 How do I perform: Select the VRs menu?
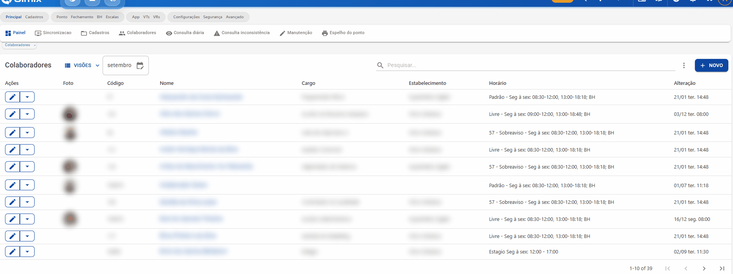(x=157, y=17)
